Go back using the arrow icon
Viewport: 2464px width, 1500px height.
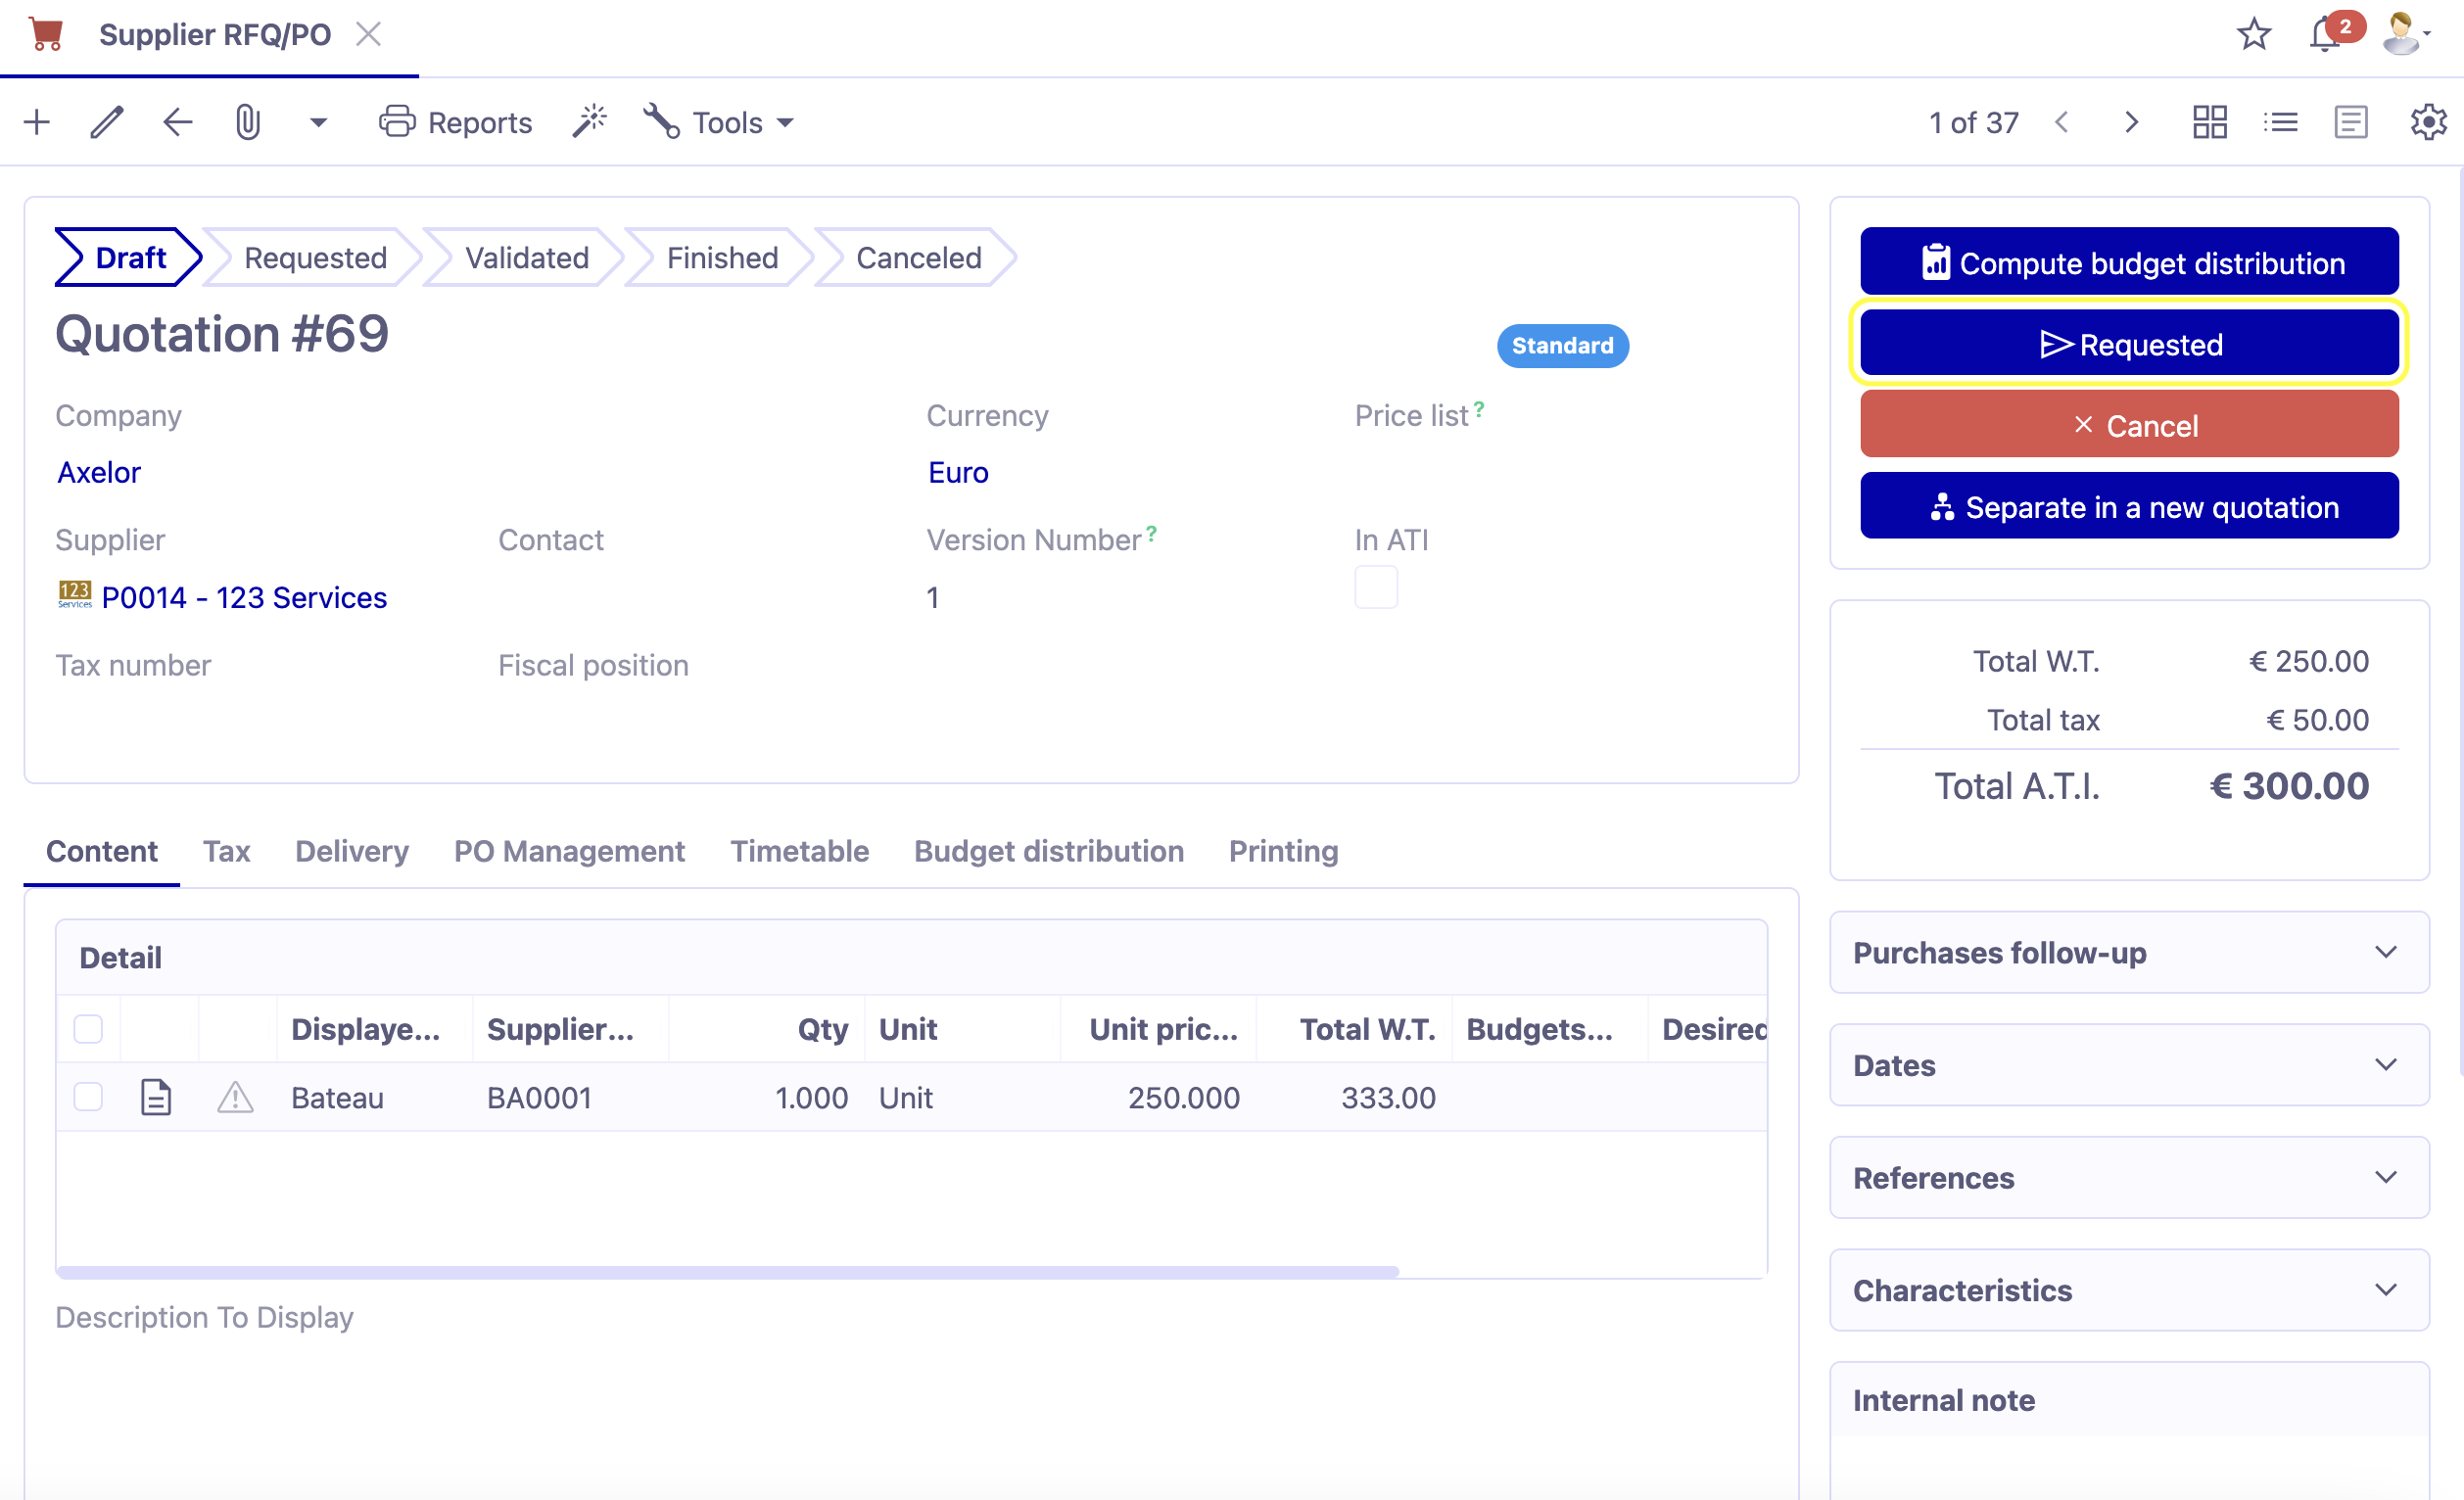[x=177, y=121]
